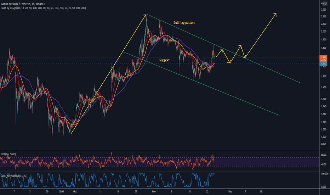Click the ATR 0.000 scale label
Viewport: 330px width, 195px height.
click(x=324, y=186)
